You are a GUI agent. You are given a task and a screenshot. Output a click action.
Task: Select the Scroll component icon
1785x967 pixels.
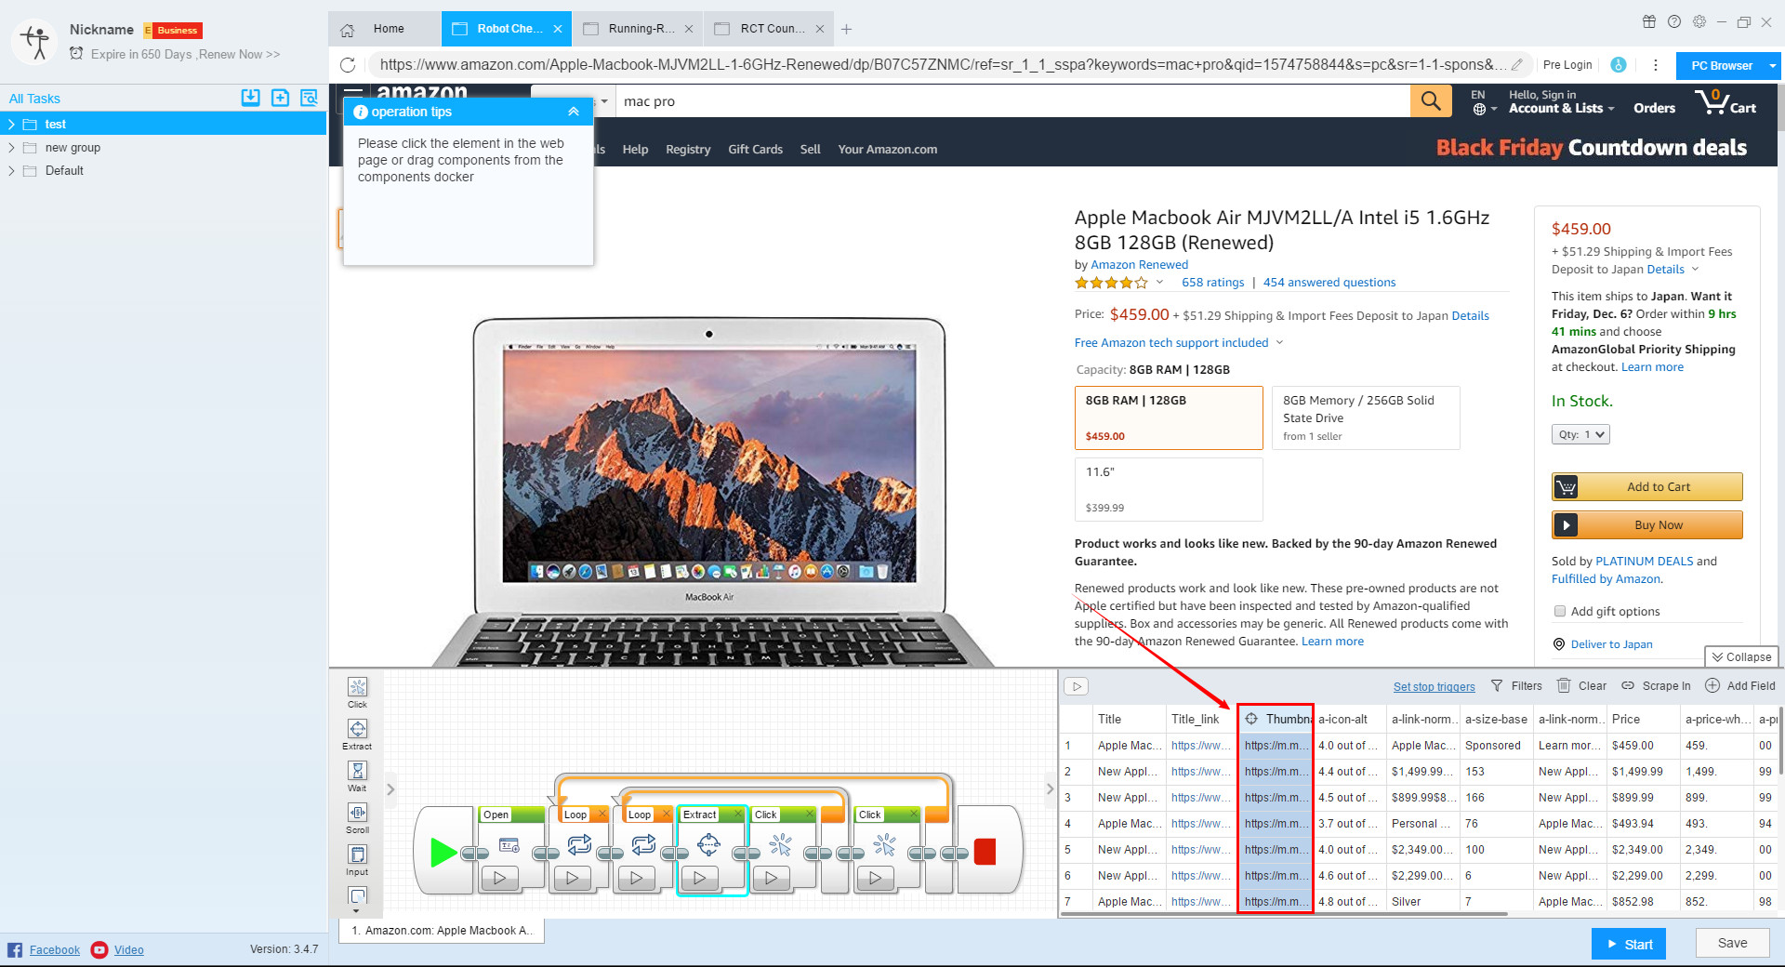coord(357,814)
